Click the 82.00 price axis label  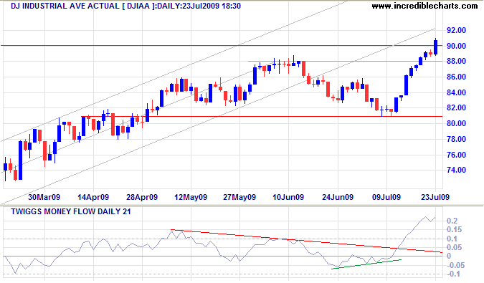[x=456, y=107]
